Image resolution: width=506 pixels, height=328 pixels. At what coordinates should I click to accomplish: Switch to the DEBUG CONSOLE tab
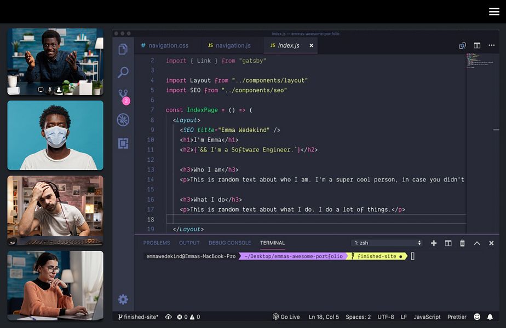pyautogui.click(x=229, y=243)
